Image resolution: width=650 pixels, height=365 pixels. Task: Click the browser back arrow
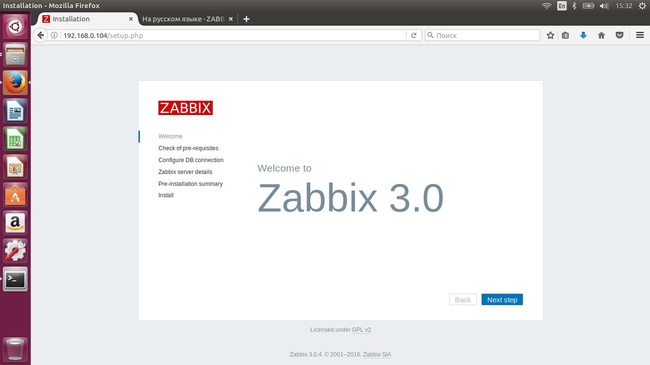pyautogui.click(x=41, y=35)
